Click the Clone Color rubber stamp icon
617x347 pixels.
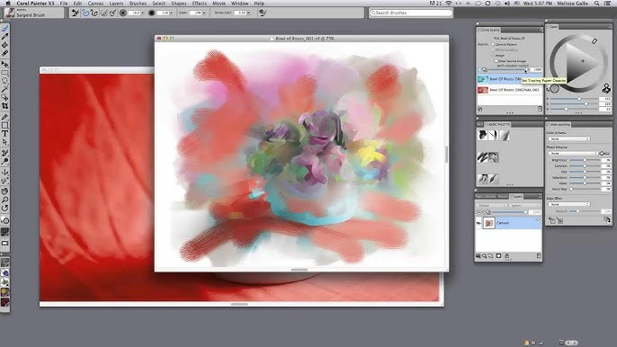click(x=606, y=88)
